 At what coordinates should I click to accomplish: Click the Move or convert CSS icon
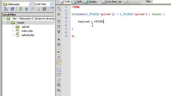(x=59, y=90)
